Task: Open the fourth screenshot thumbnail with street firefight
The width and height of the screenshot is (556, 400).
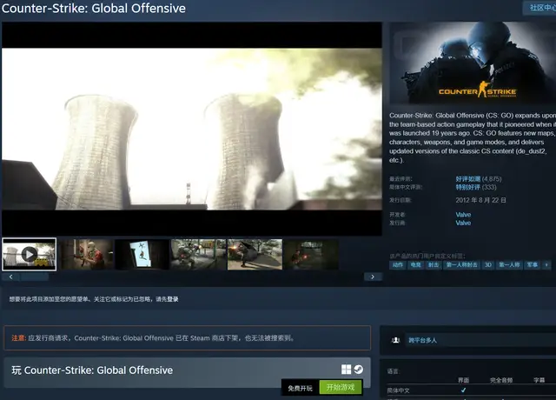Action: coord(198,254)
